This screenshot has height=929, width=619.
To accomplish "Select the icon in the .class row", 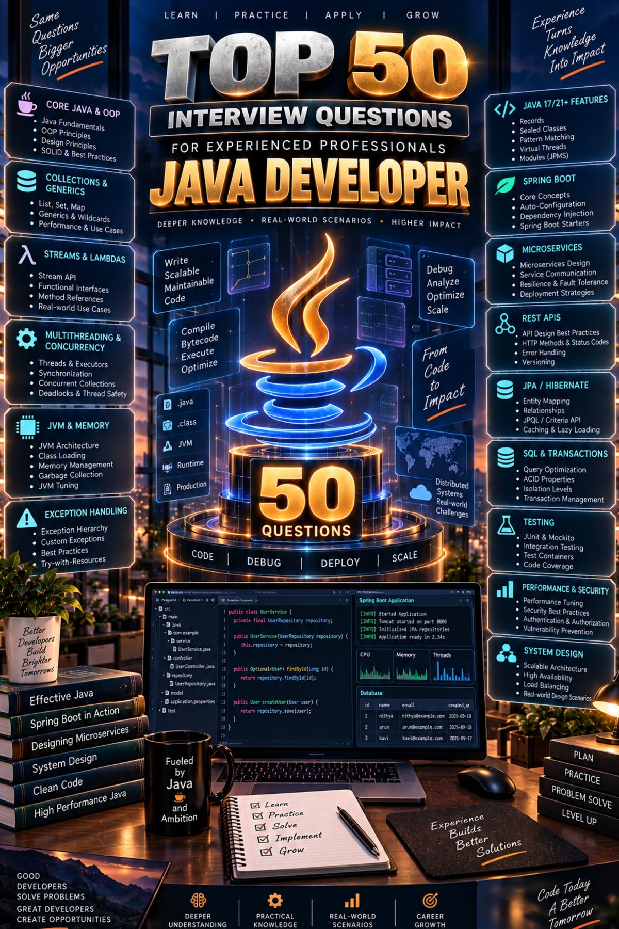I will [x=167, y=425].
